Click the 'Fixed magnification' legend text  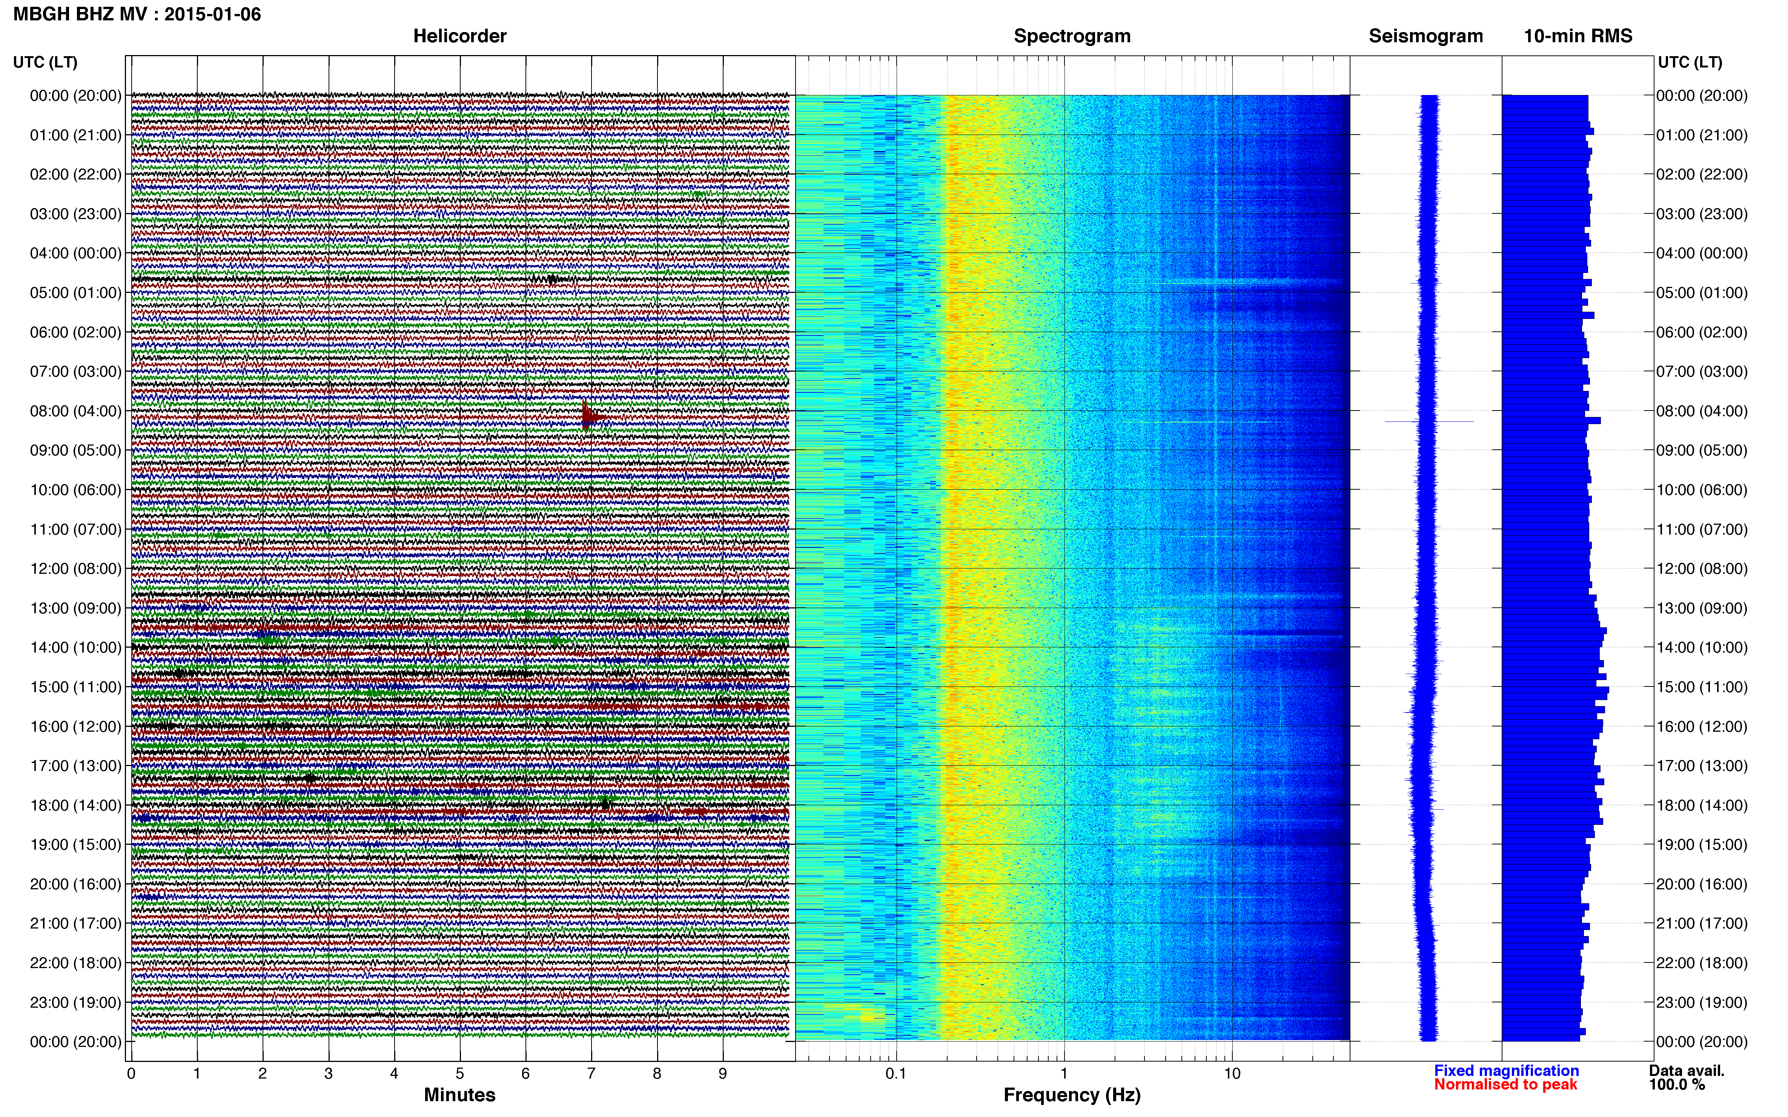coord(1506,1071)
